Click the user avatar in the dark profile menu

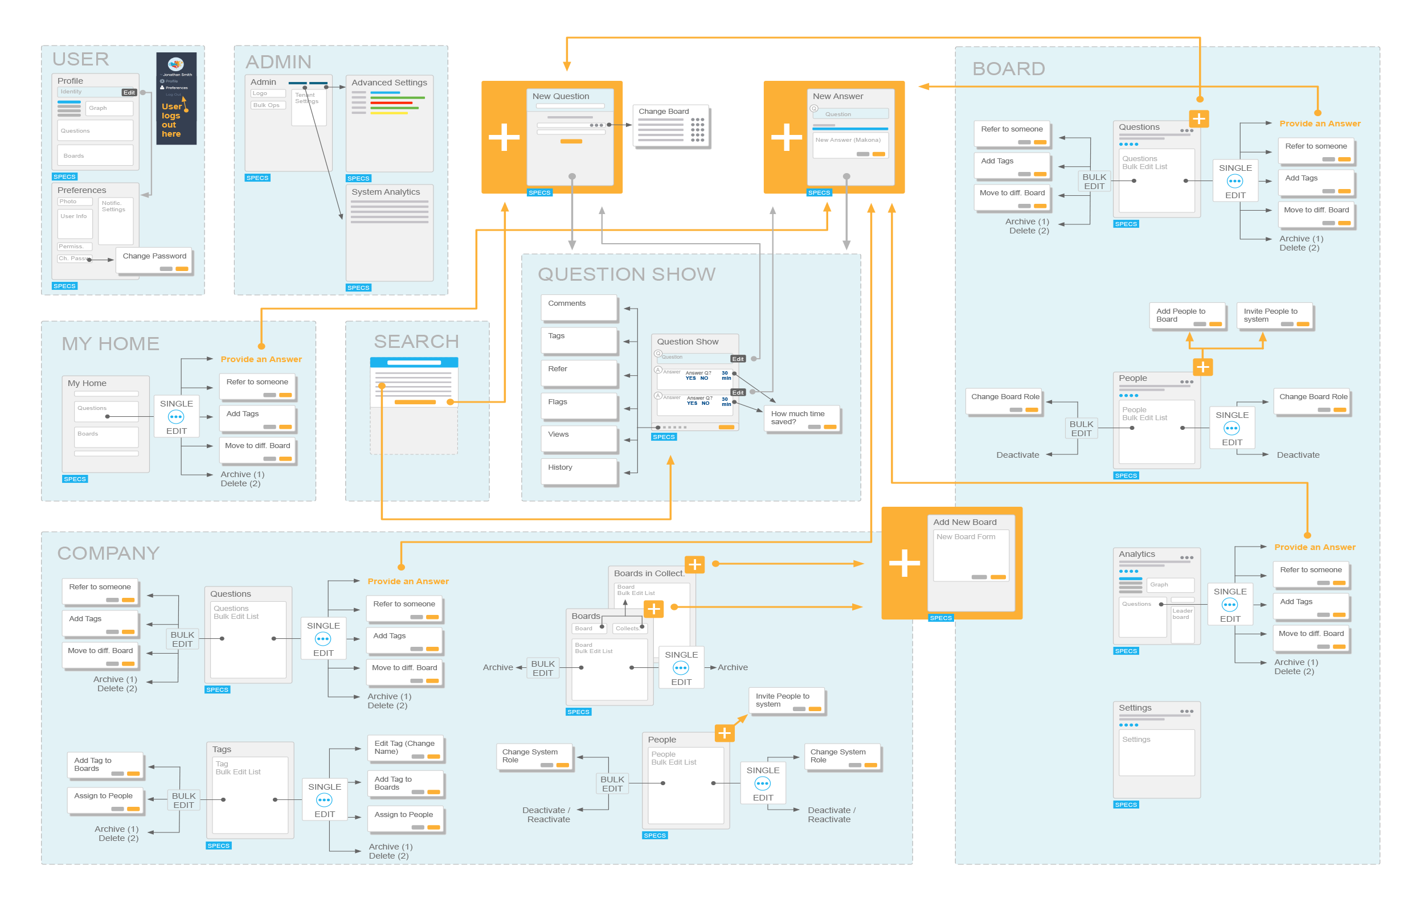pyautogui.click(x=175, y=64)
